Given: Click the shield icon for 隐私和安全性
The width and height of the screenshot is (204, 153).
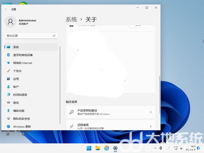Looking at the screenshot, I should click(9, 118).
